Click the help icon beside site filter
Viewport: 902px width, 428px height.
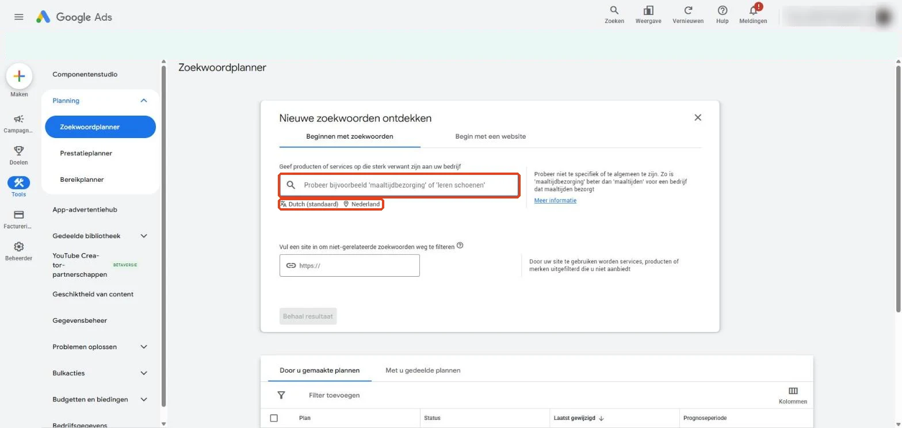click(x=460, y=246)
